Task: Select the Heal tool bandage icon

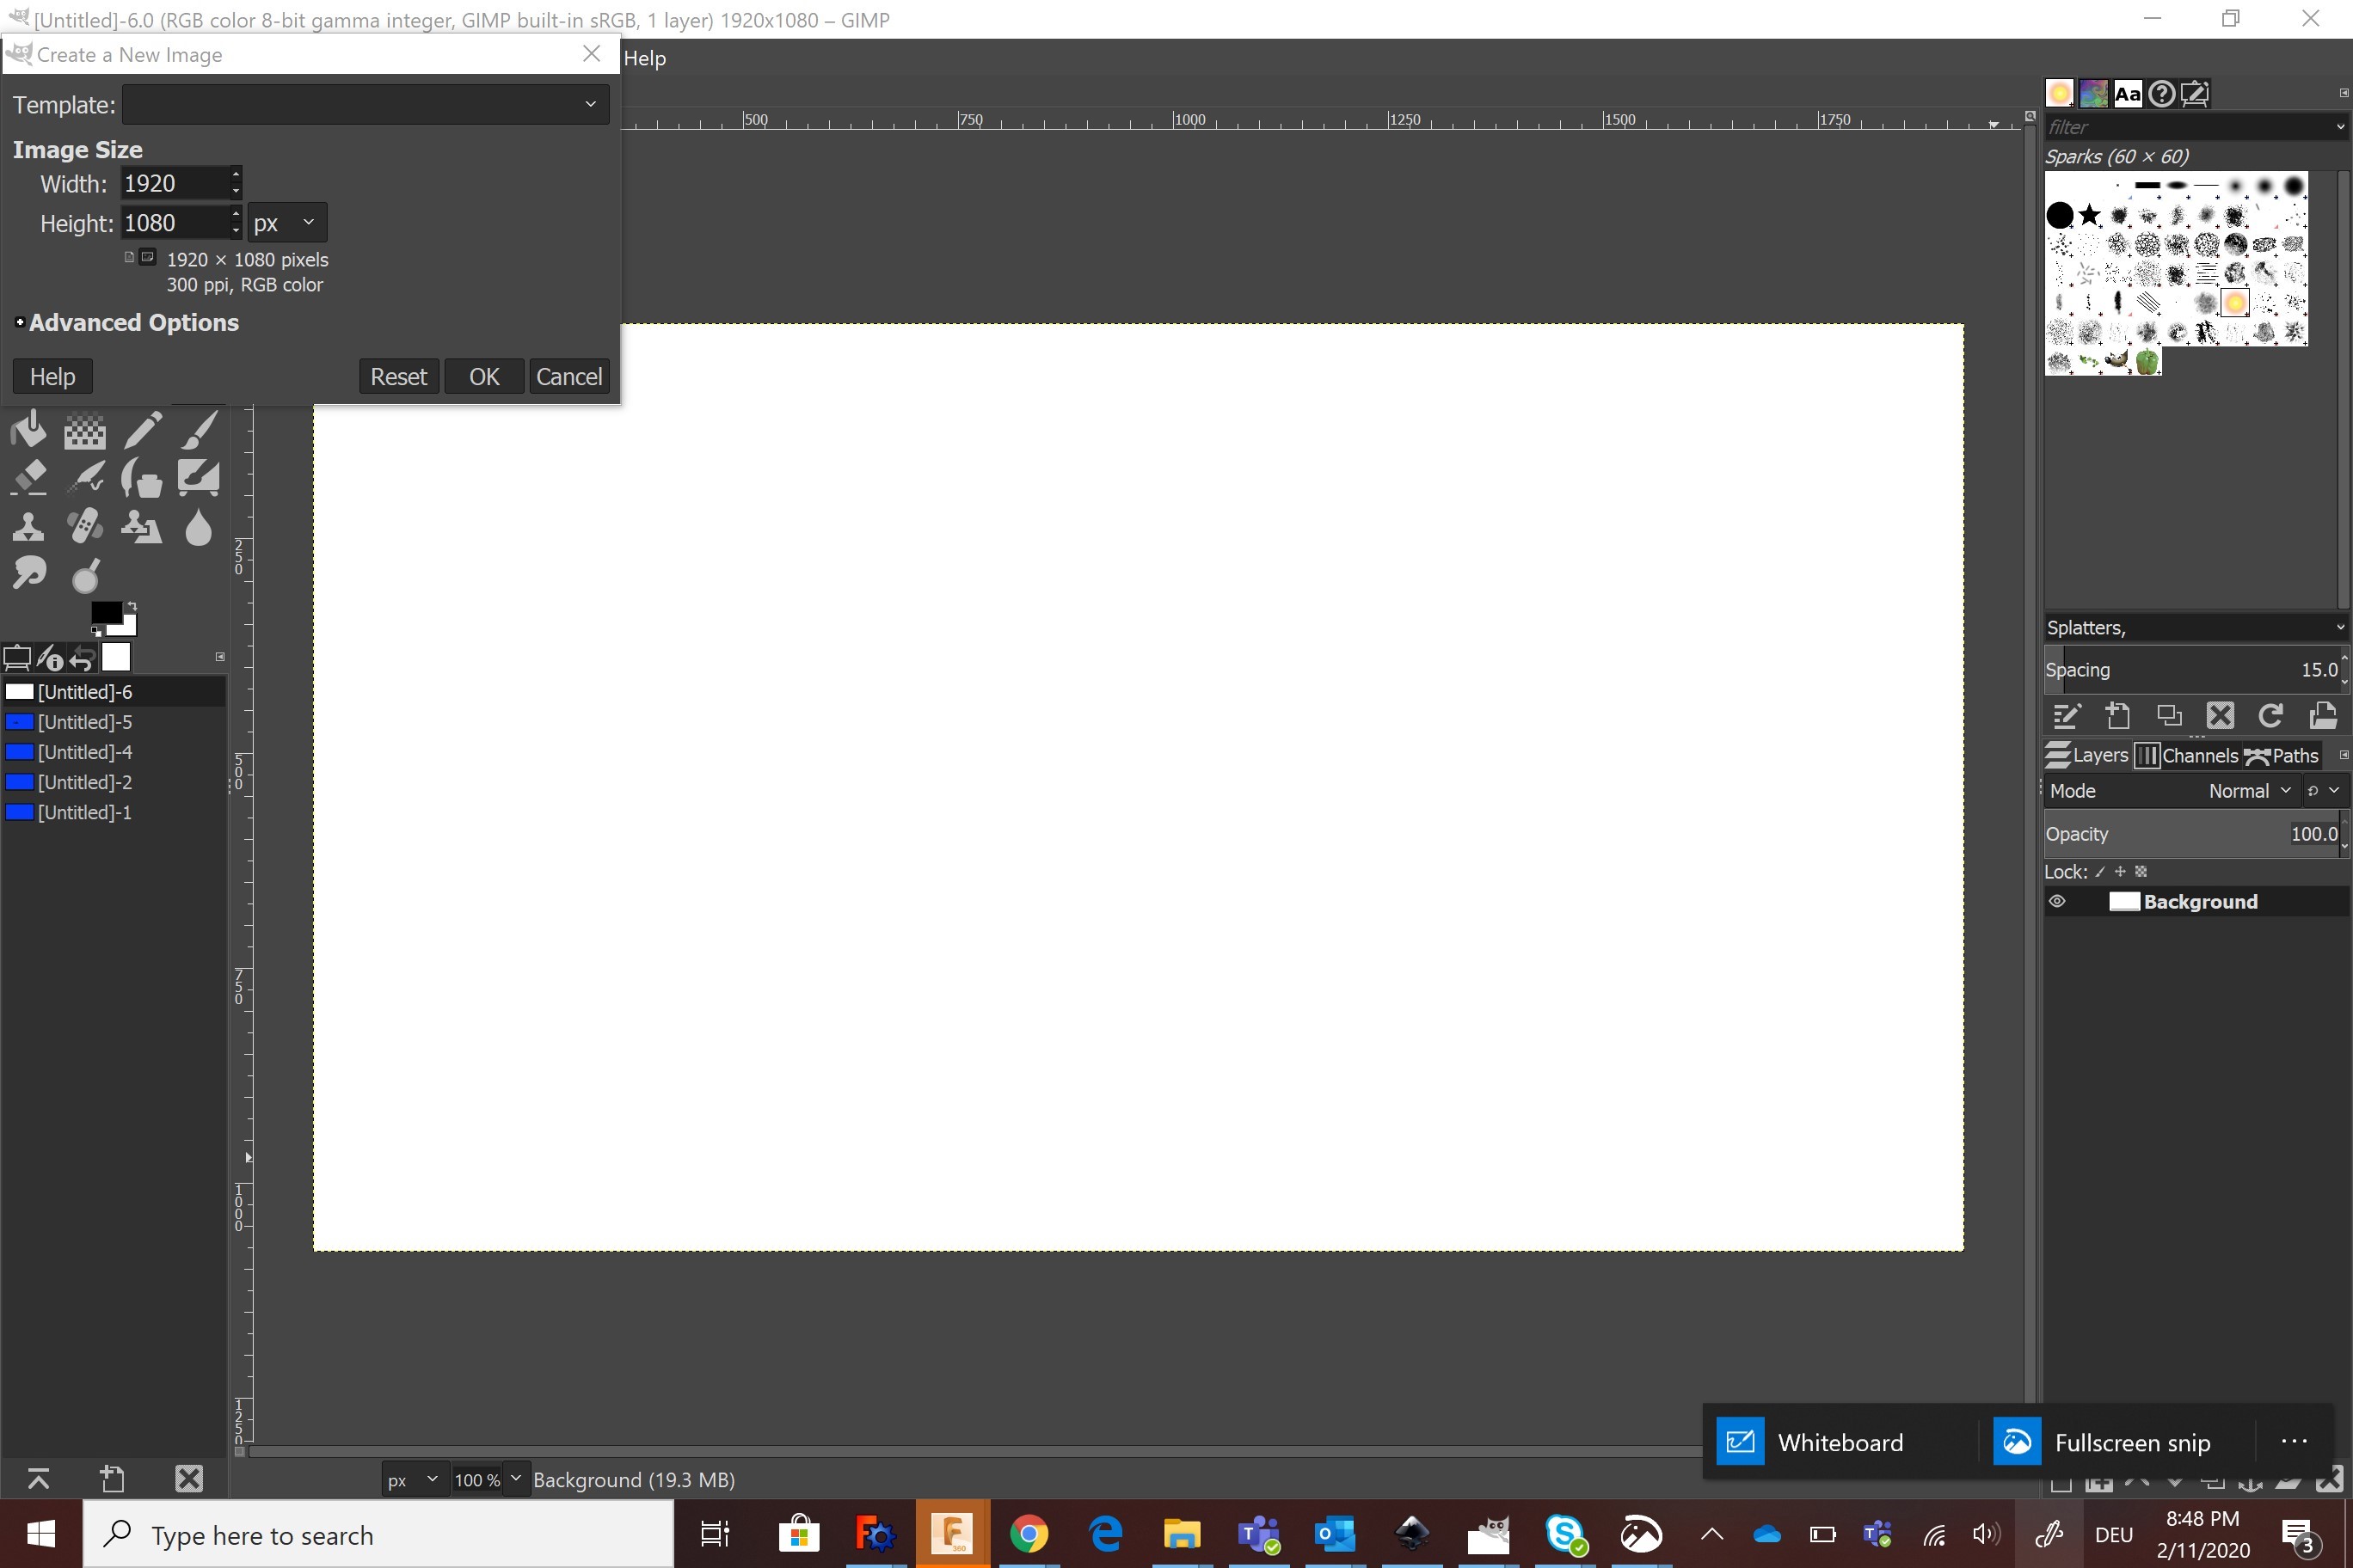Action: [85, 526]
